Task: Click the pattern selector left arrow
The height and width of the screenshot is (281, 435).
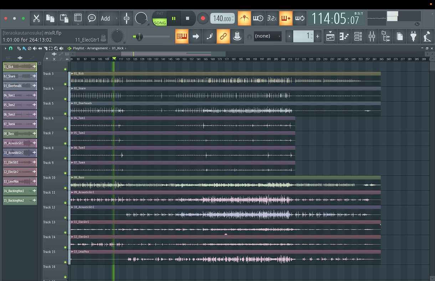Action: [289, 36]
